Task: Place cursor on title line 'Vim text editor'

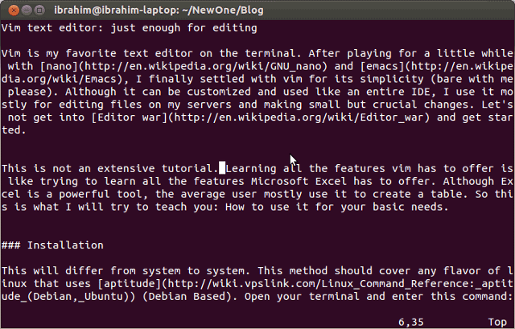Action: pos(129,28)
